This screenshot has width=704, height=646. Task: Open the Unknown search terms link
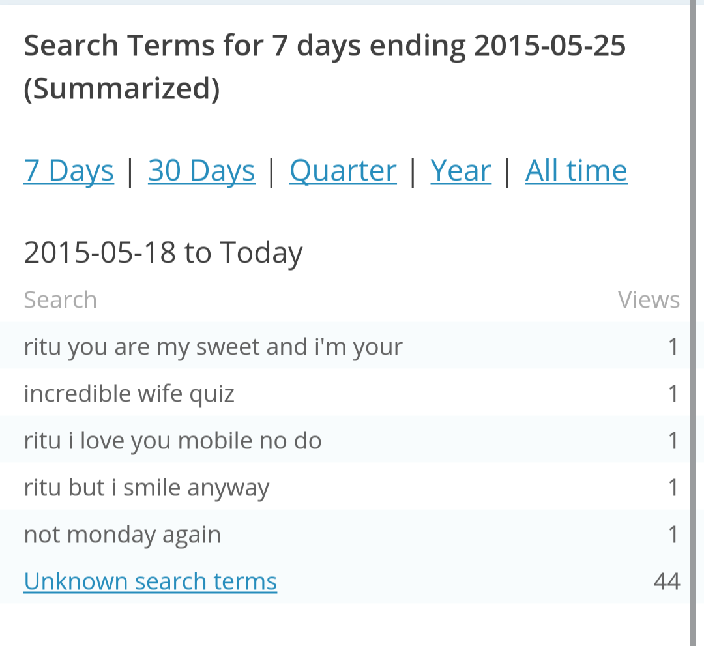tap(150, 581)
